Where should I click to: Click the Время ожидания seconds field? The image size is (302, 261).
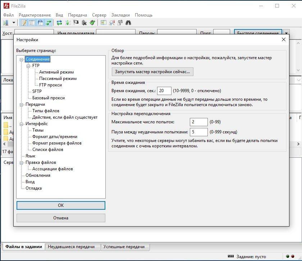pyautogui.click(x=164, y=91)
